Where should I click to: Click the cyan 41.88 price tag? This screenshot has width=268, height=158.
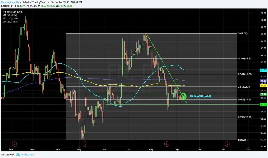(263, 70)
